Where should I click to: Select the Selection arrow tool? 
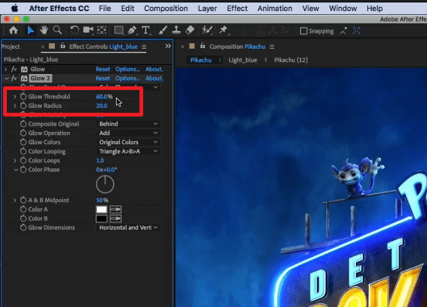30,30
